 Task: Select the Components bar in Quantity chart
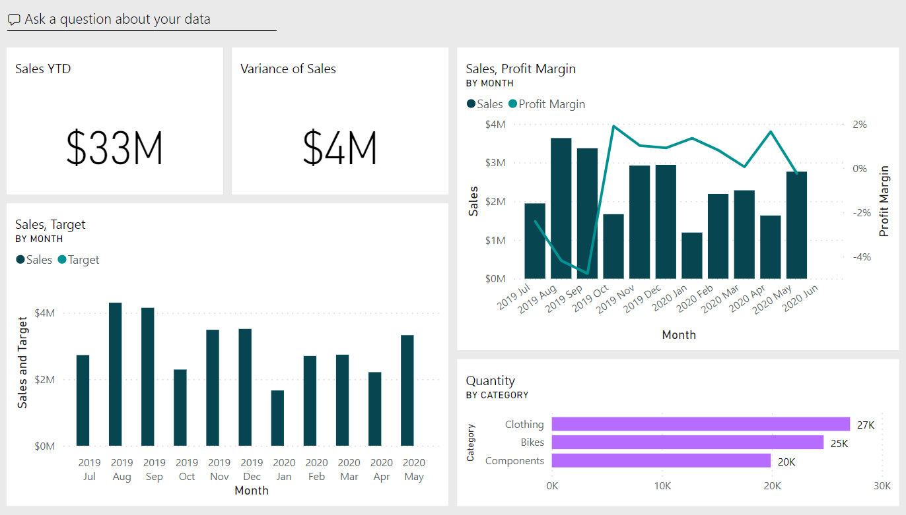point(661,460)
